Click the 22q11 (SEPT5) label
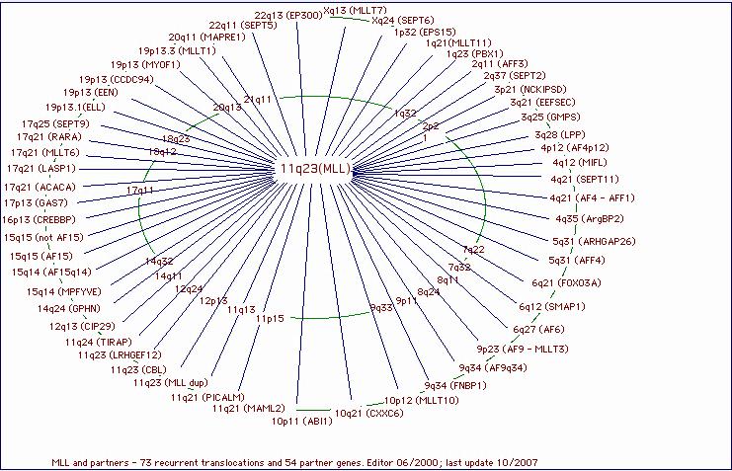The height and width of the screenshot is (471, 732). point(243,26)
